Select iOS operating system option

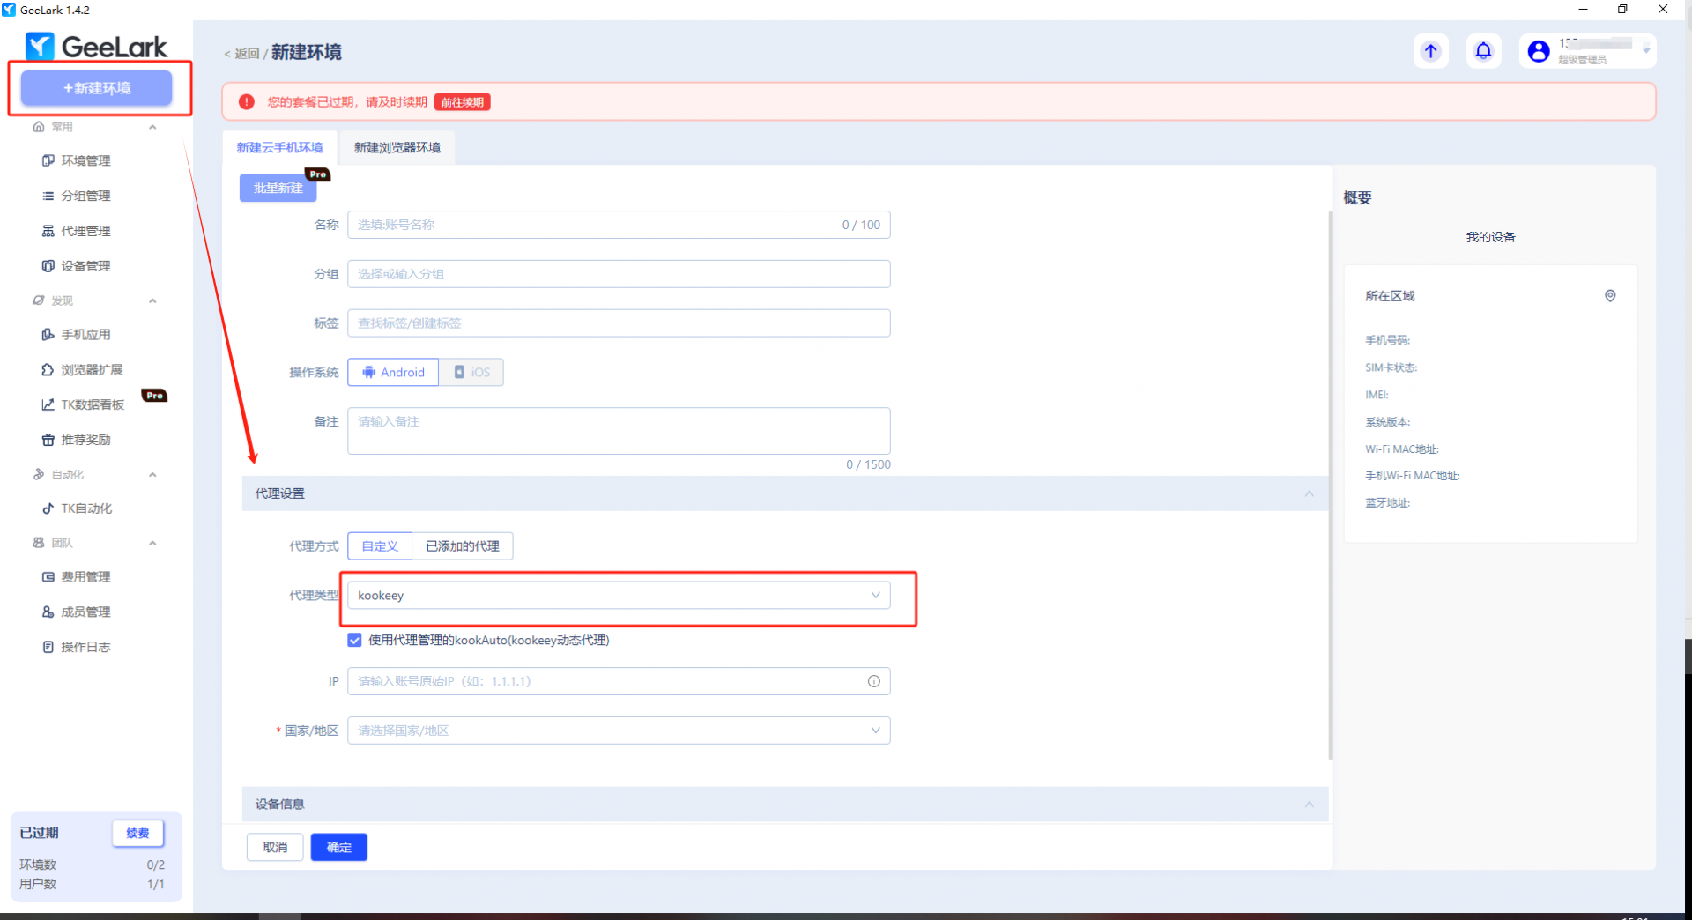tap(471, 373)
